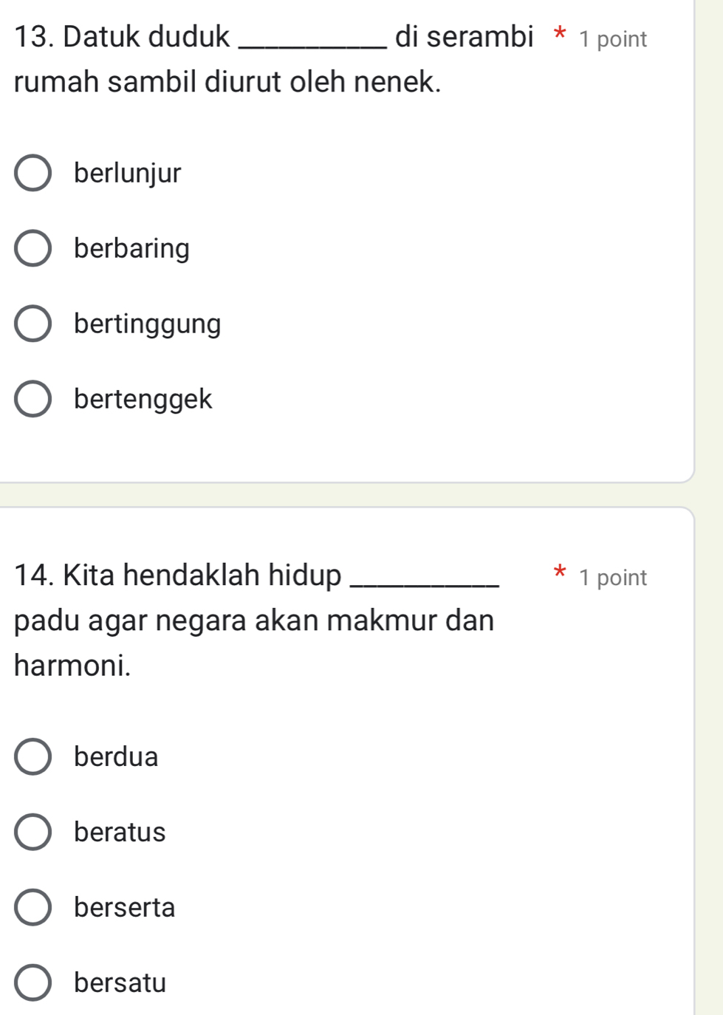Click the "beratus" answer label text
The image size is (723, 1015).
tap(119, 833)
